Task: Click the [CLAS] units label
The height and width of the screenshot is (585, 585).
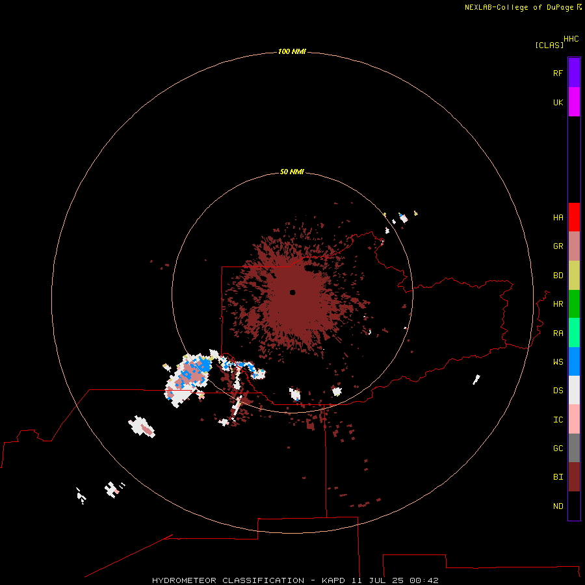Action: (549, 45)
